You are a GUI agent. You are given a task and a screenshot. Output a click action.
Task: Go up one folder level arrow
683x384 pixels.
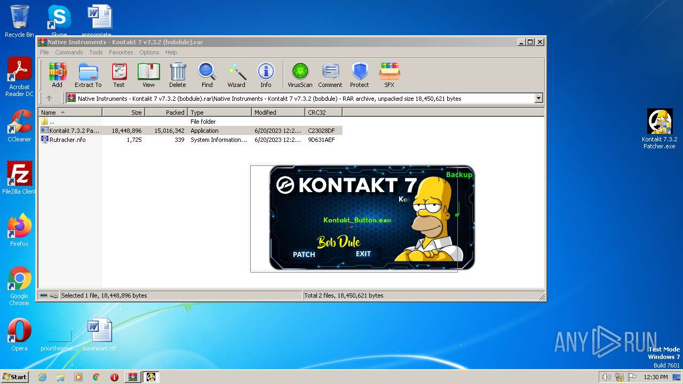[x=49, y=98]
